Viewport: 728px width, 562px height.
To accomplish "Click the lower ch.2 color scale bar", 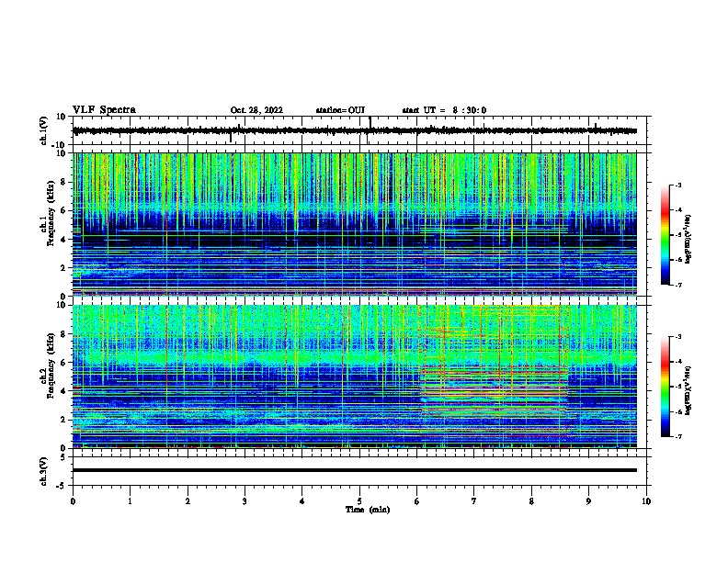I will (x=665, y=387).
